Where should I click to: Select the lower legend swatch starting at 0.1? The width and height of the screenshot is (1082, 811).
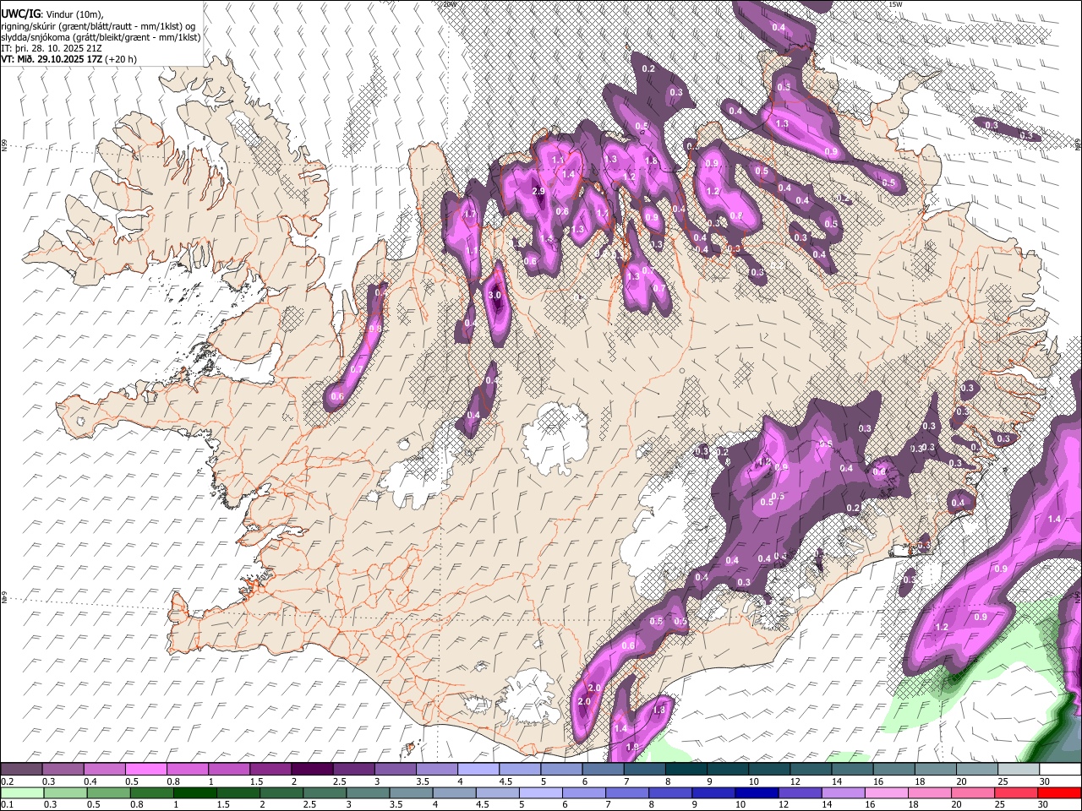[x=22, y=792]
